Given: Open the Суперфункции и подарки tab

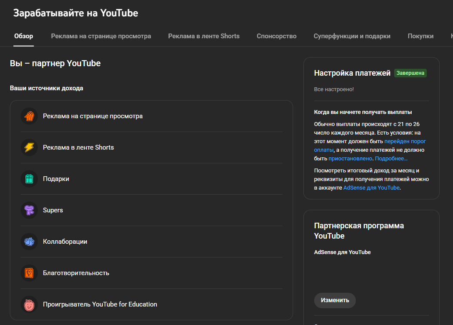Looking at the screenshot, I should [x=352, y=36].
